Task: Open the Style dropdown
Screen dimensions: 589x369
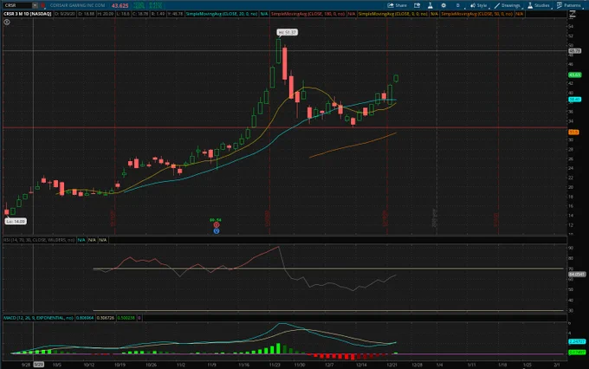Action: click(478, 5)
